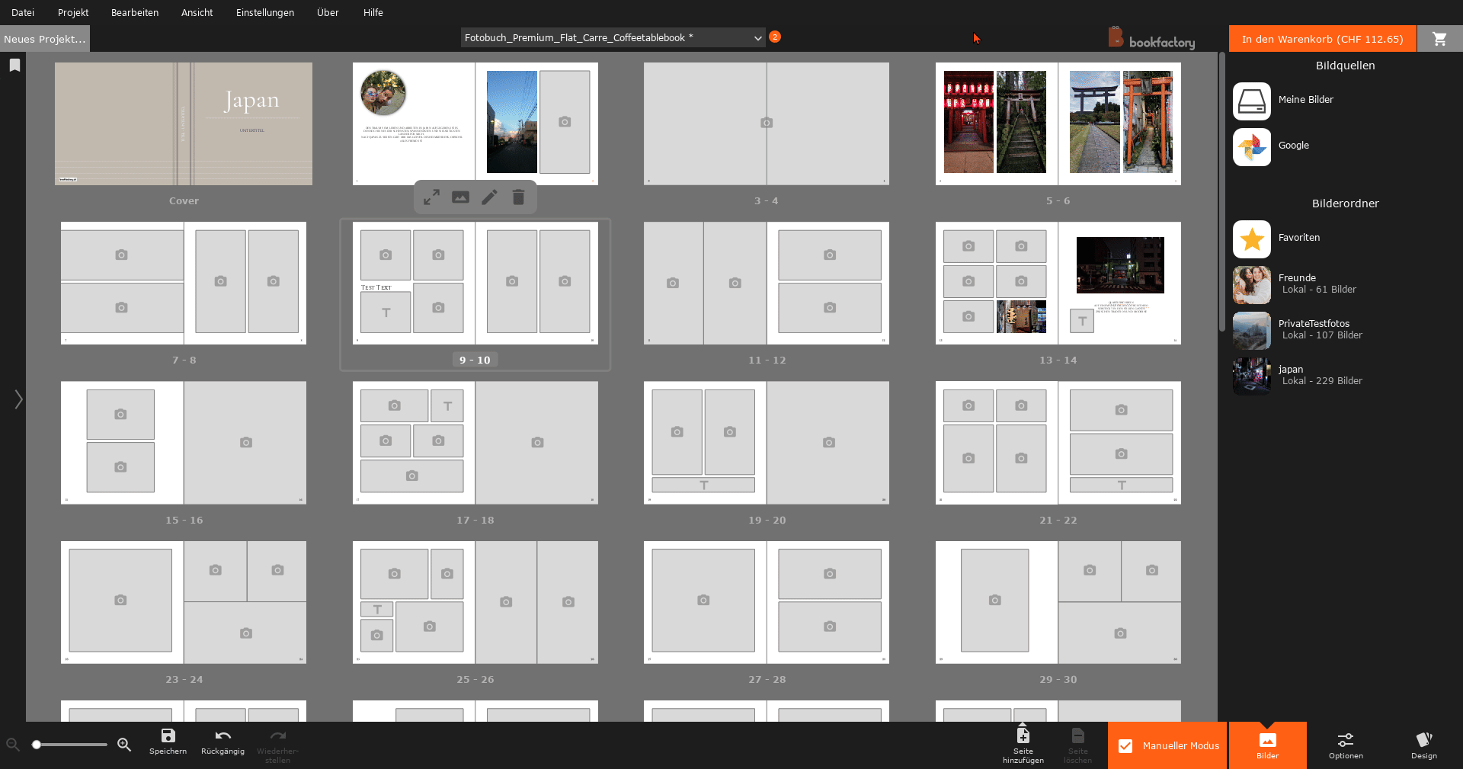Image resolution: width=1463 pixels, height=769 pixels.
Task: Undo with Rückgängig arrow
Action: click(222, 742)
